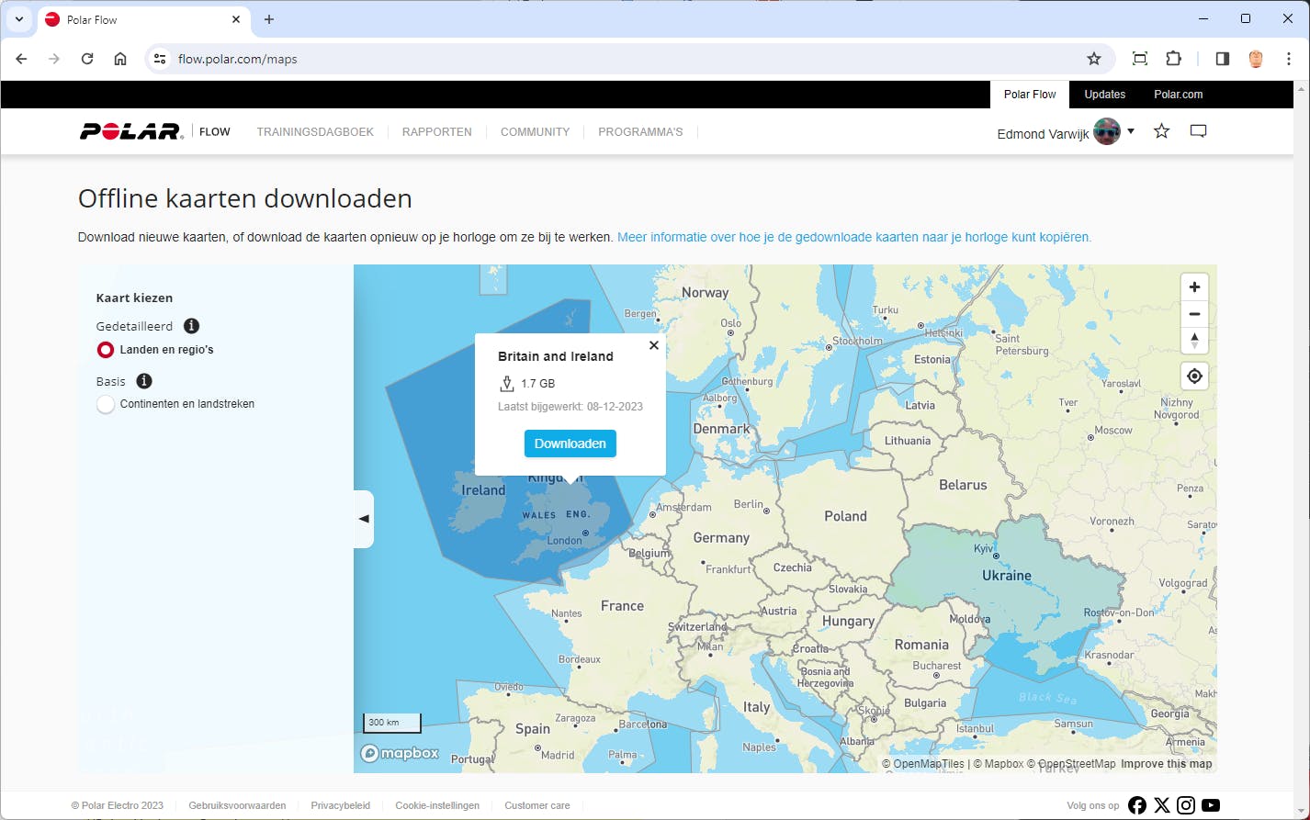
Task: Open browser extensions menu
Action: click(x=1173, y=59)
